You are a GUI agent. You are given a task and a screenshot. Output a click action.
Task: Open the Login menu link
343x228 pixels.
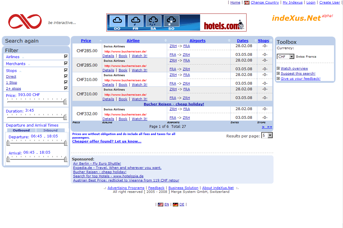point(311,2)
